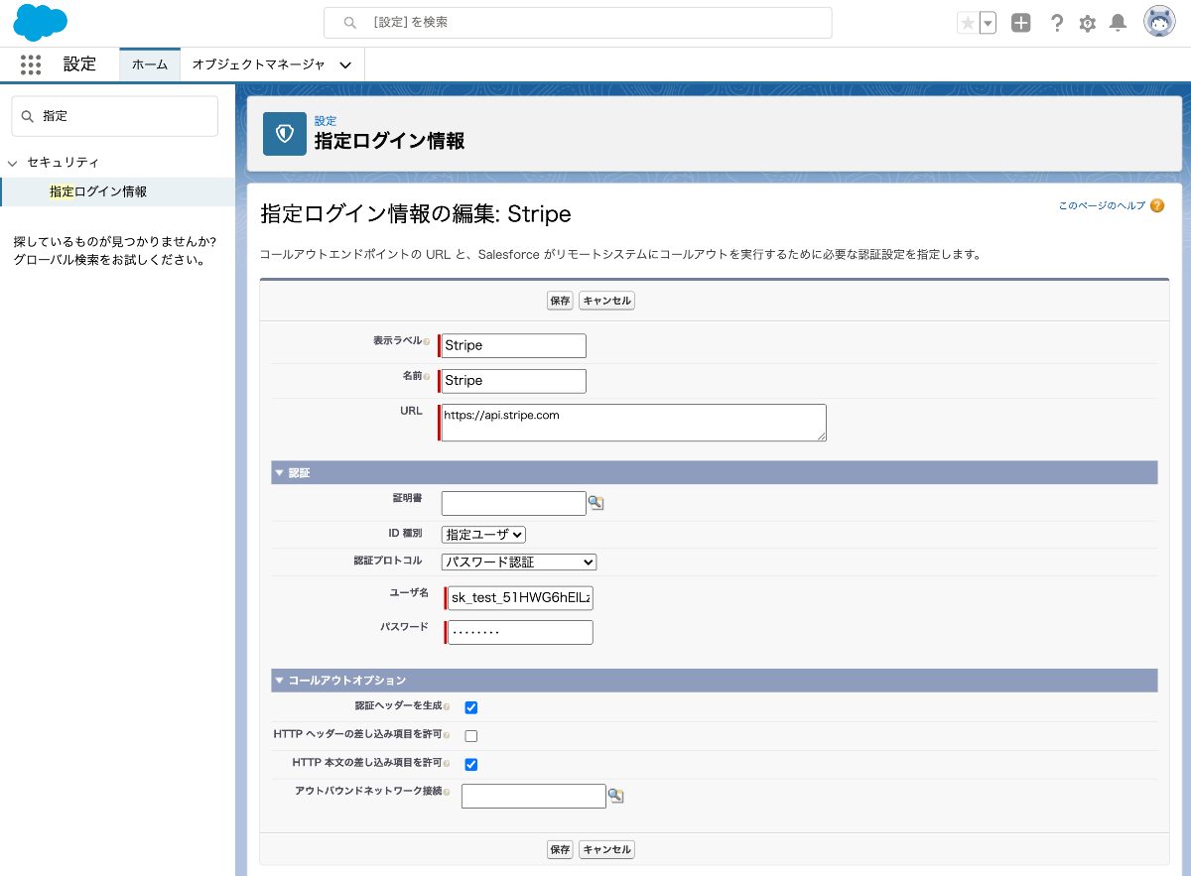Focus the ユーザ名 input field
The height and width of the screenshot is (876, 1191).
pyautogui.click(x=520, y=598)
